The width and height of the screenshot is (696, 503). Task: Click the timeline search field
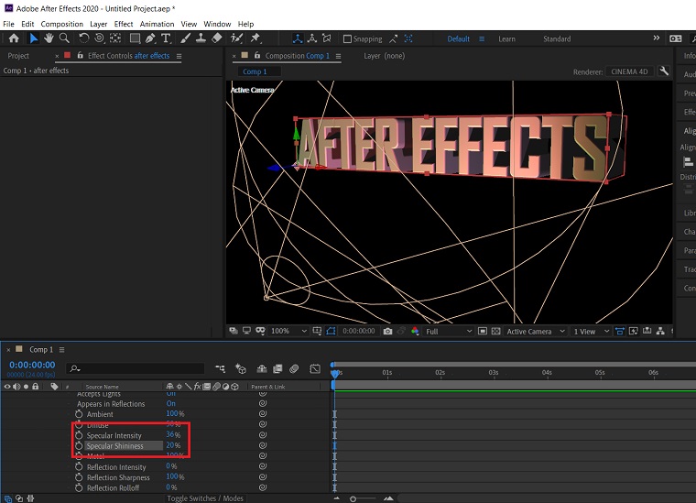pos(137,367)
